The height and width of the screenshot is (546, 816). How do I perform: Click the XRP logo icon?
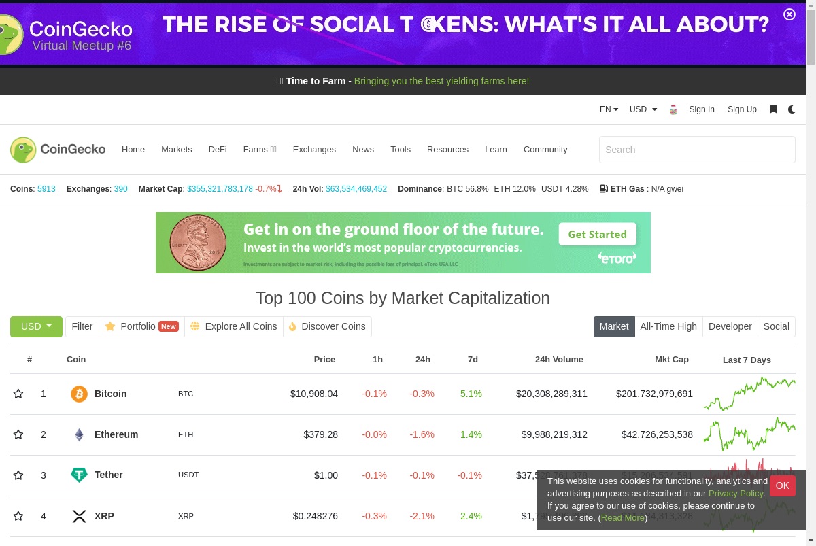[79, 516]
